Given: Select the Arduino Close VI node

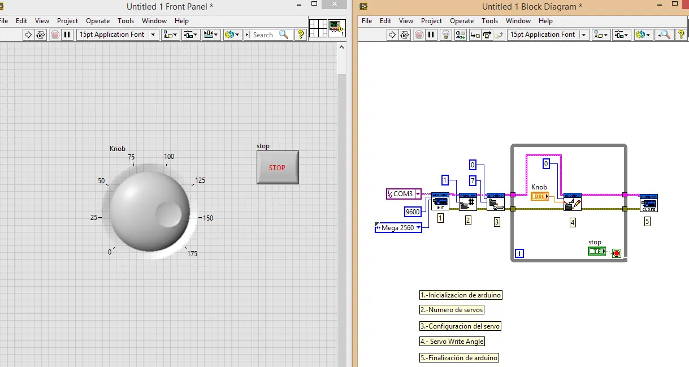Looking at the screenshot, I should 648,203.
